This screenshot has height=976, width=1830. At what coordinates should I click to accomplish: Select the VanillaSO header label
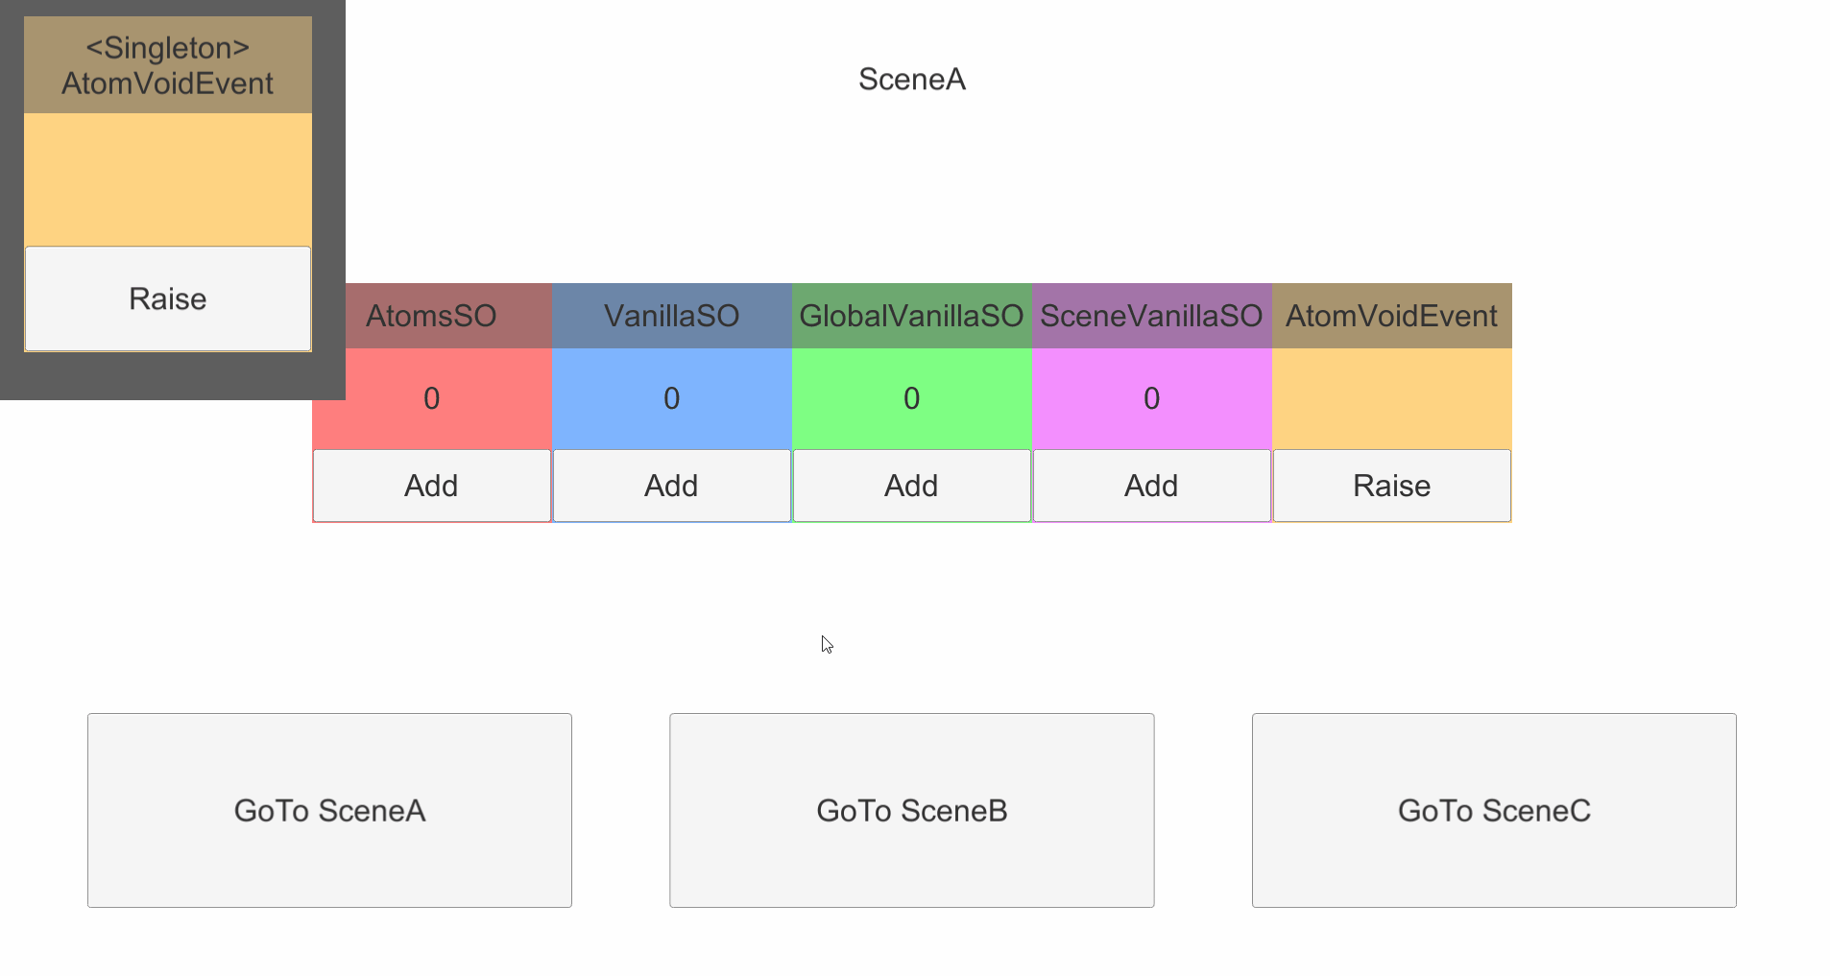[x=671, y=316]
